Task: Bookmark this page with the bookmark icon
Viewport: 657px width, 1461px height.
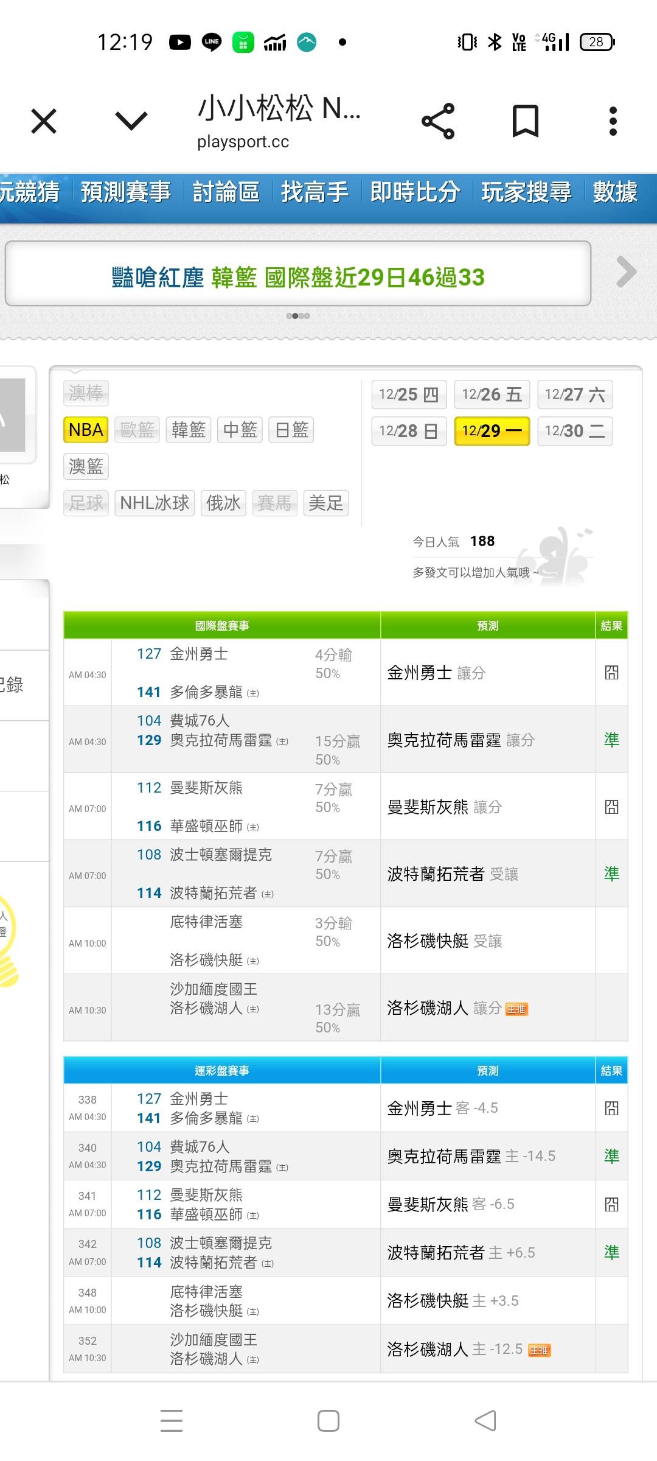Action: pos(525,121)
